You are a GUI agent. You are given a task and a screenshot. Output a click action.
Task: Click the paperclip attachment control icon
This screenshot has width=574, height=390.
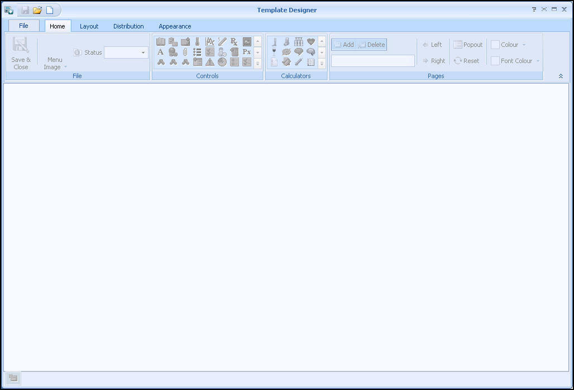coord(185,52)
